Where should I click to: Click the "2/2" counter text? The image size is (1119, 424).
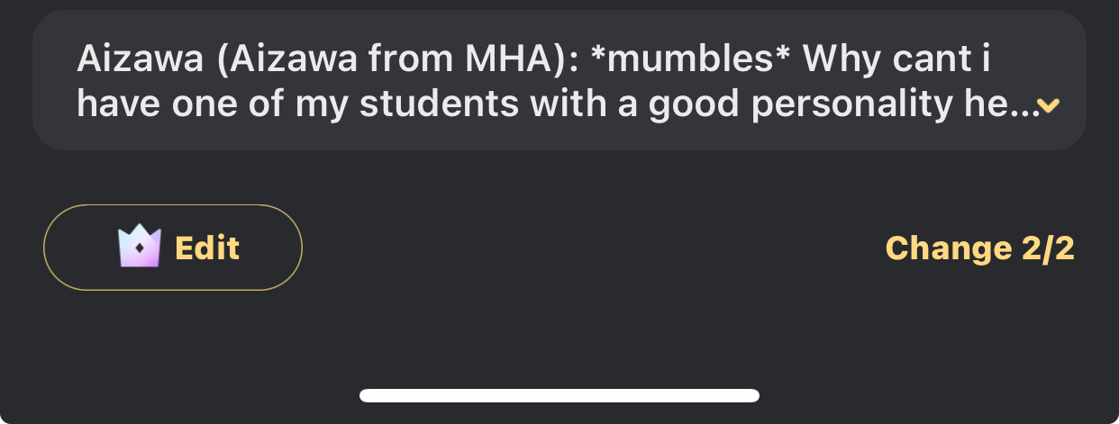[x=1048, y=248]
